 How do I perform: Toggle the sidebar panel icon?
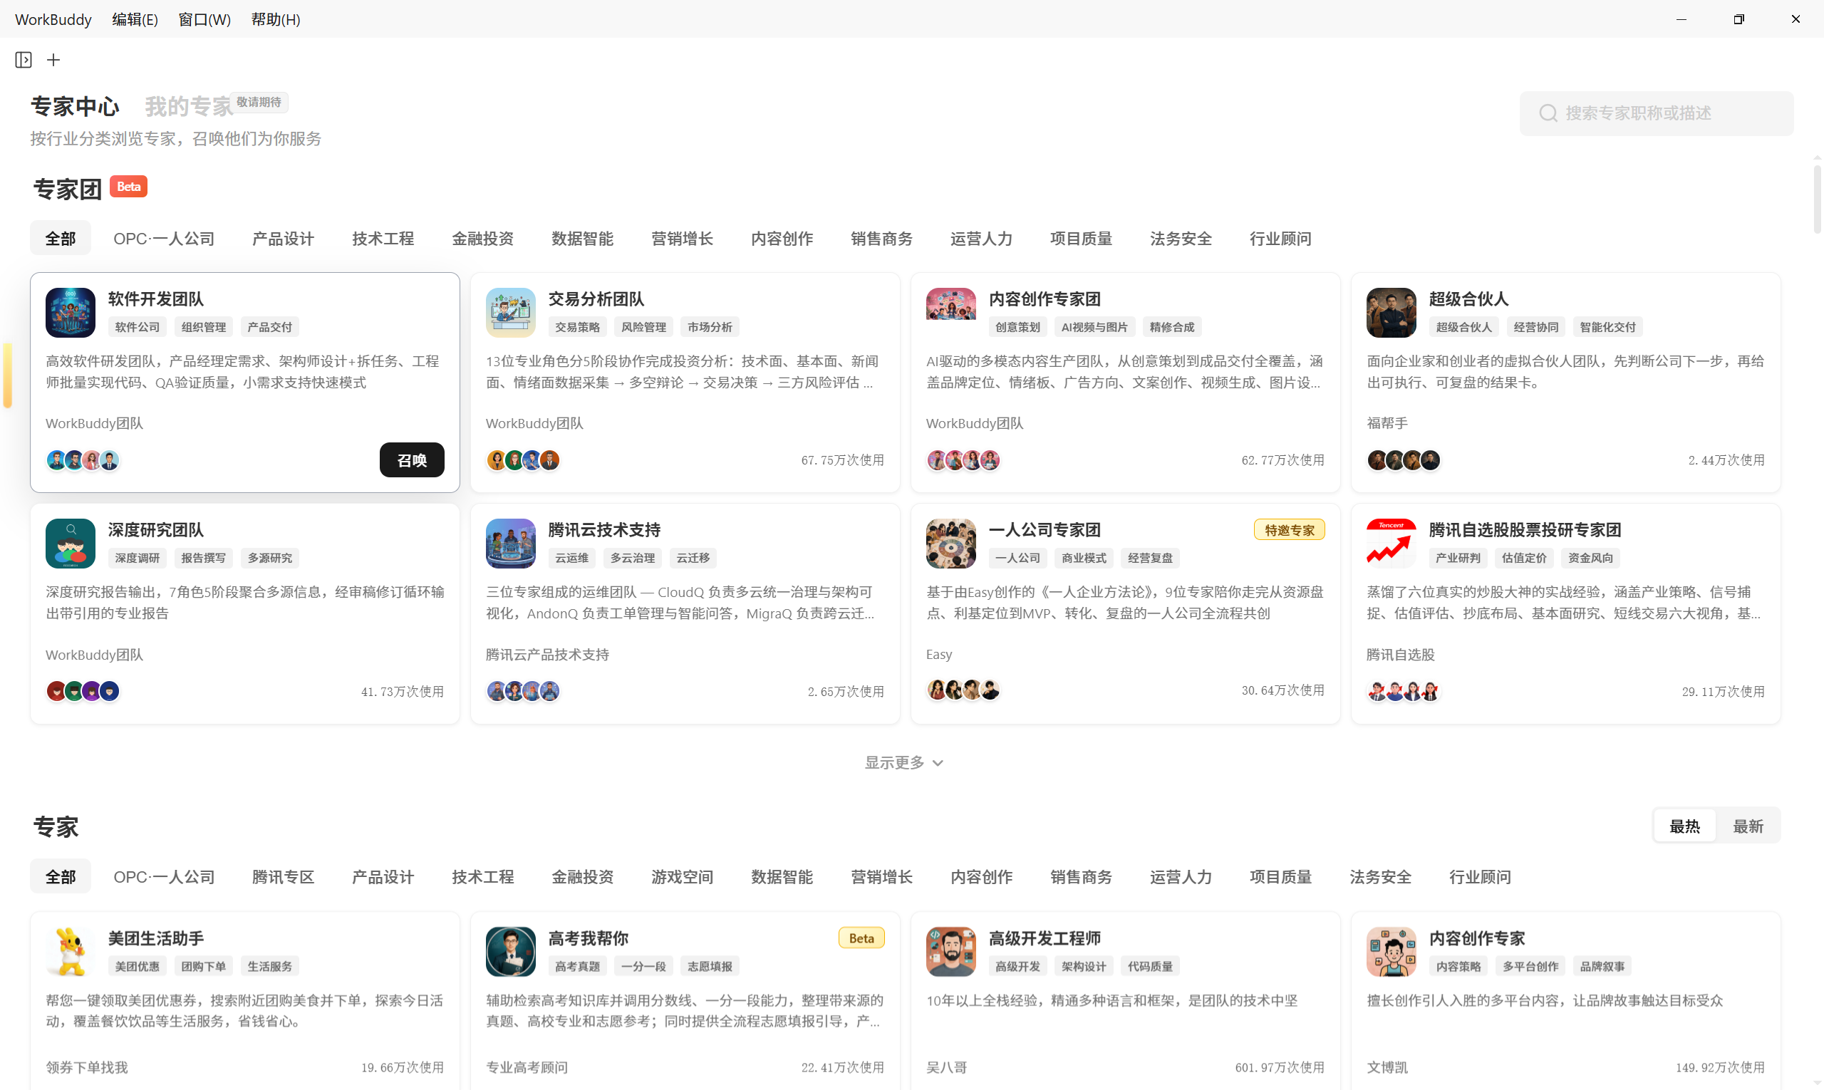click(x=24, y=60)
